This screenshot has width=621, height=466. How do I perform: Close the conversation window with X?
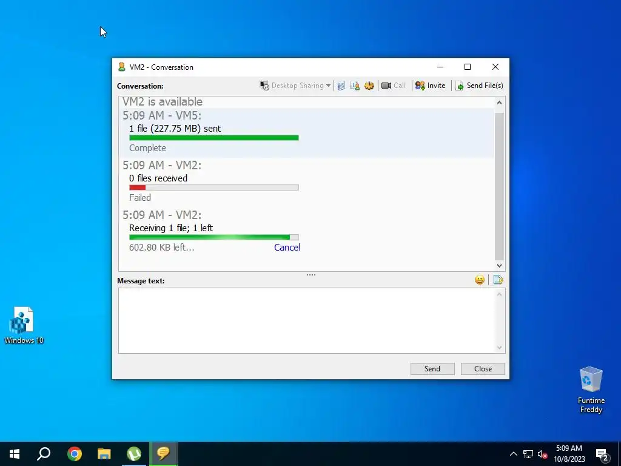495,67
